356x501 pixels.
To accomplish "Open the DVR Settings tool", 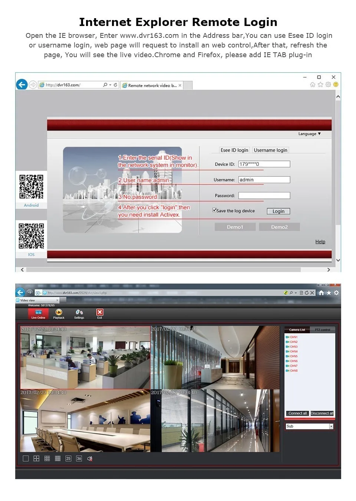I will [79, 314].
